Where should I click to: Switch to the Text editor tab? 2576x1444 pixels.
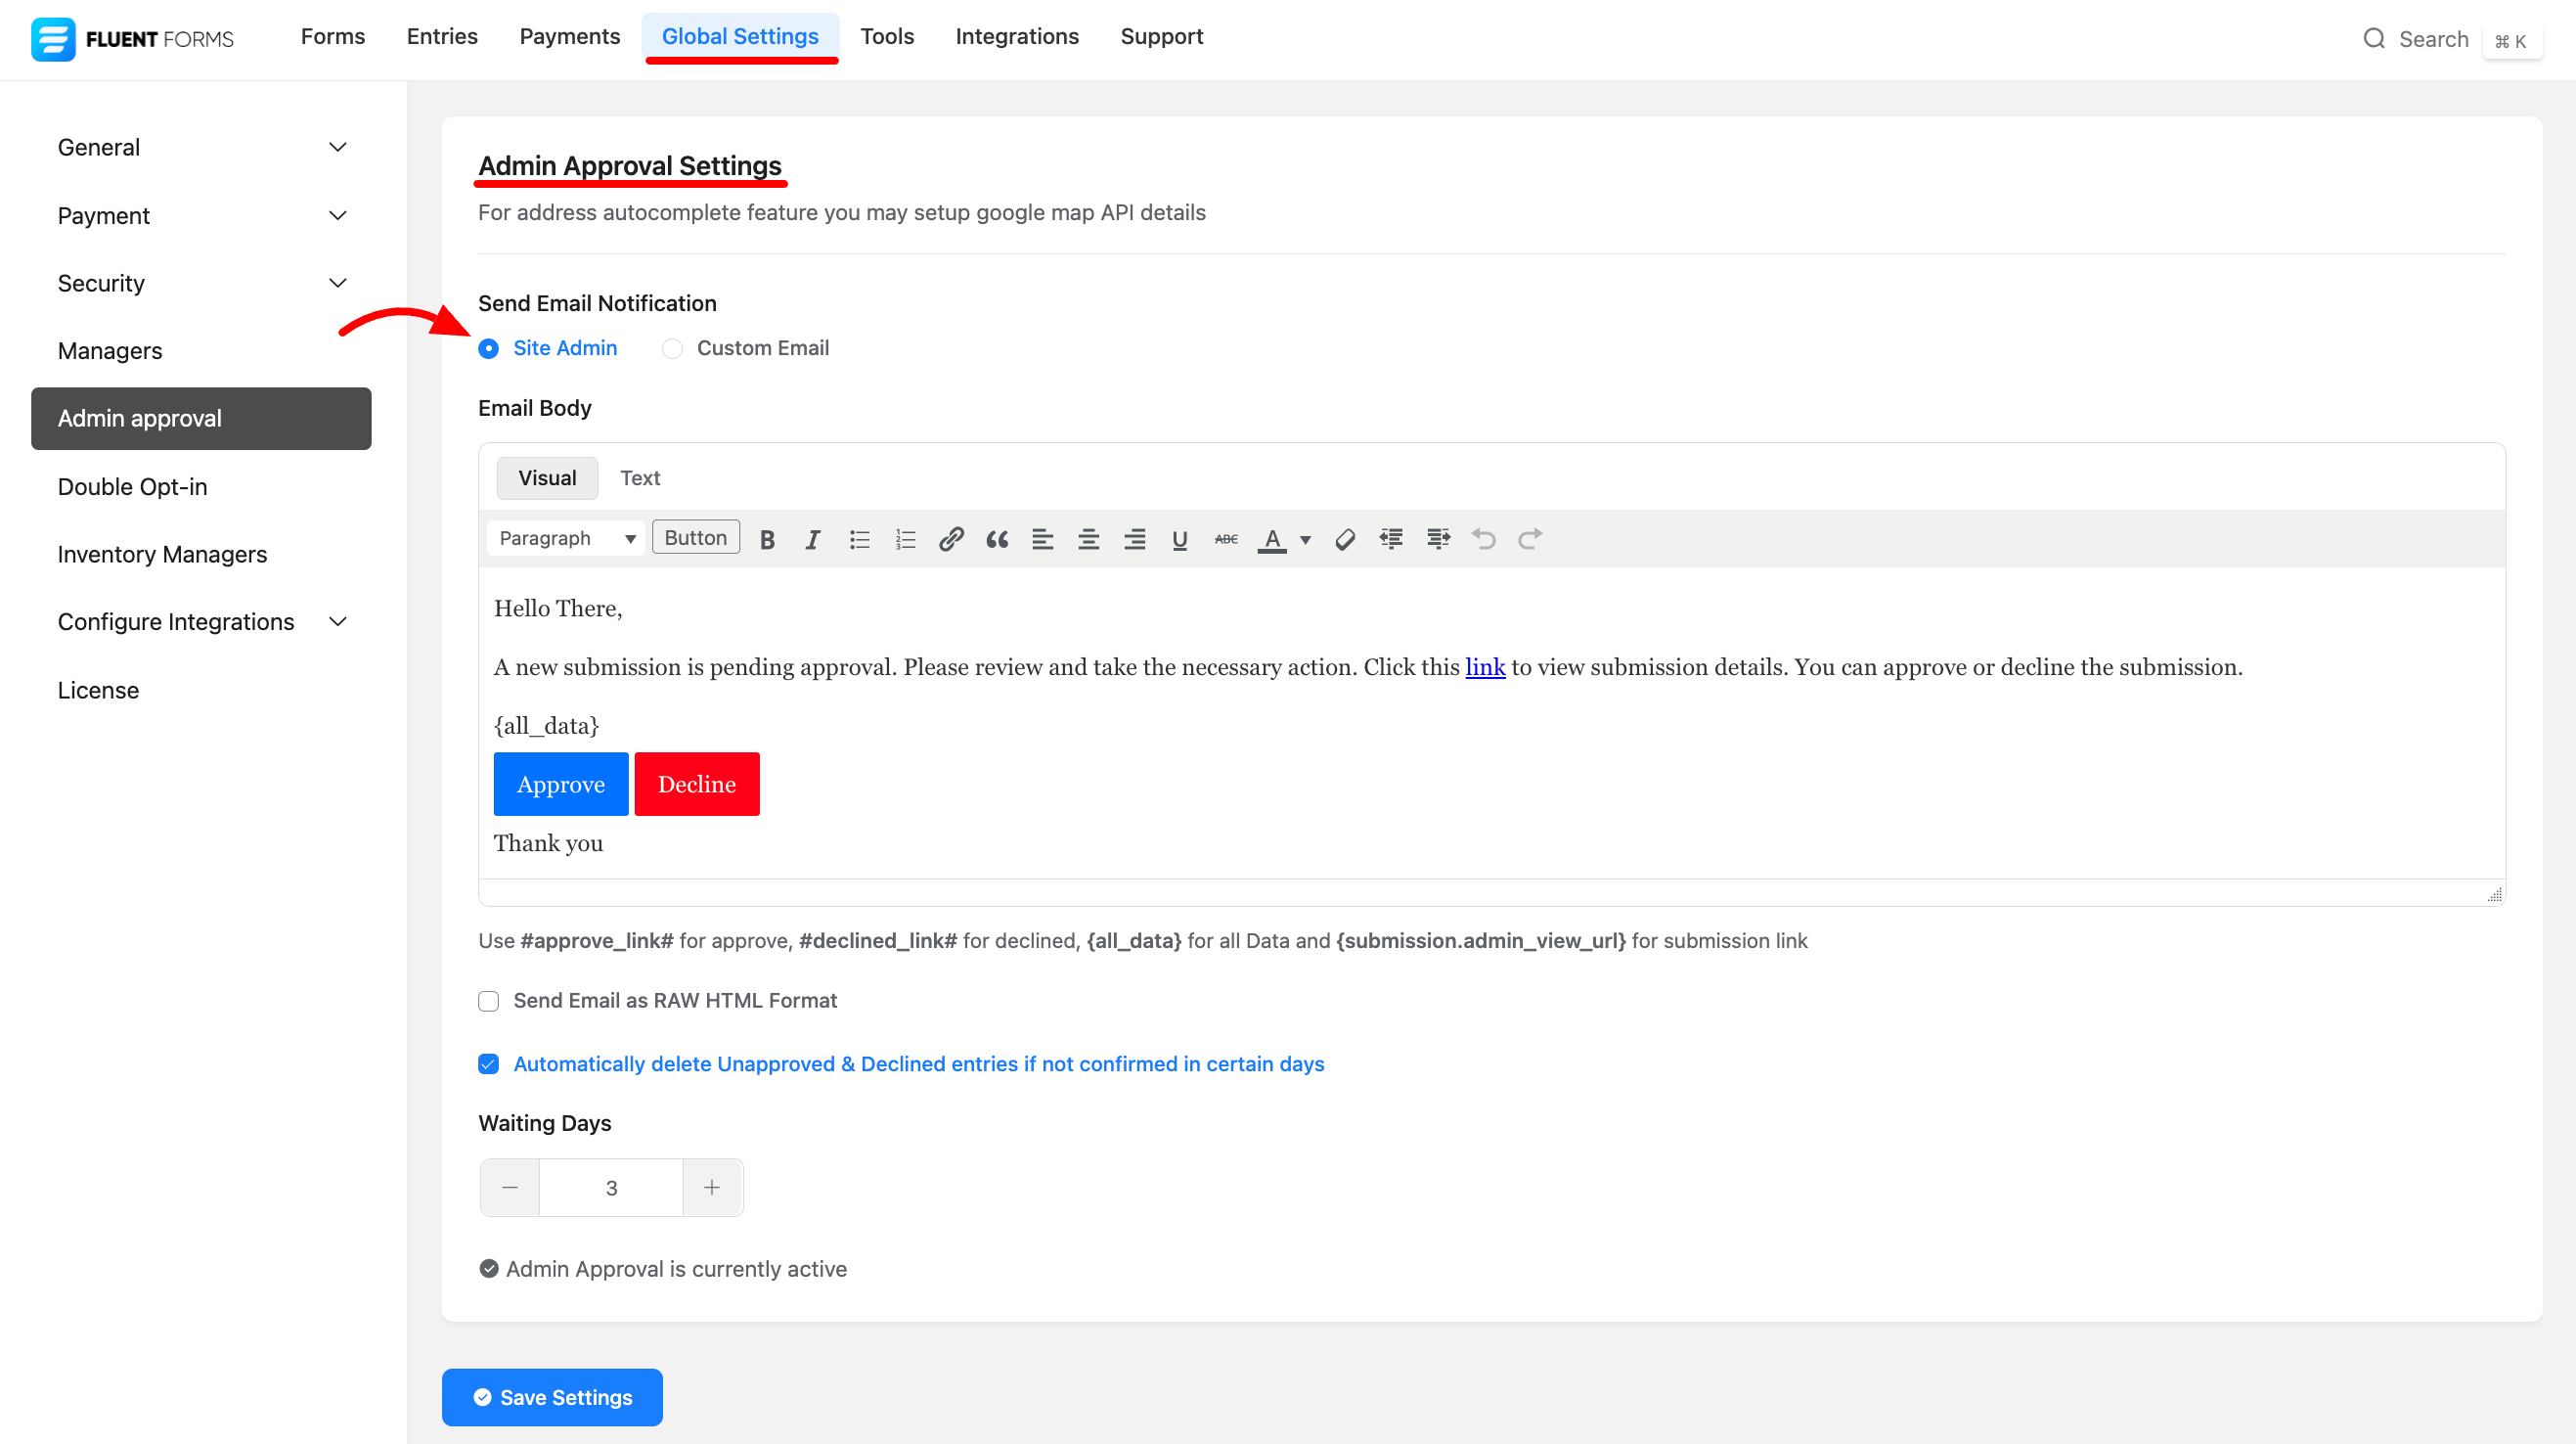point(639,478)
